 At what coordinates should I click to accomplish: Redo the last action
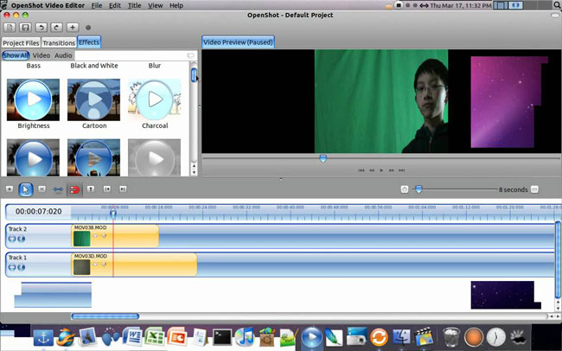56,28
